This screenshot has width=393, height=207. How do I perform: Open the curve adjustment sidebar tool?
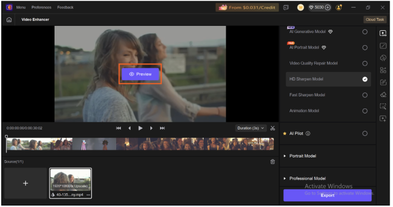pos(383,46)
